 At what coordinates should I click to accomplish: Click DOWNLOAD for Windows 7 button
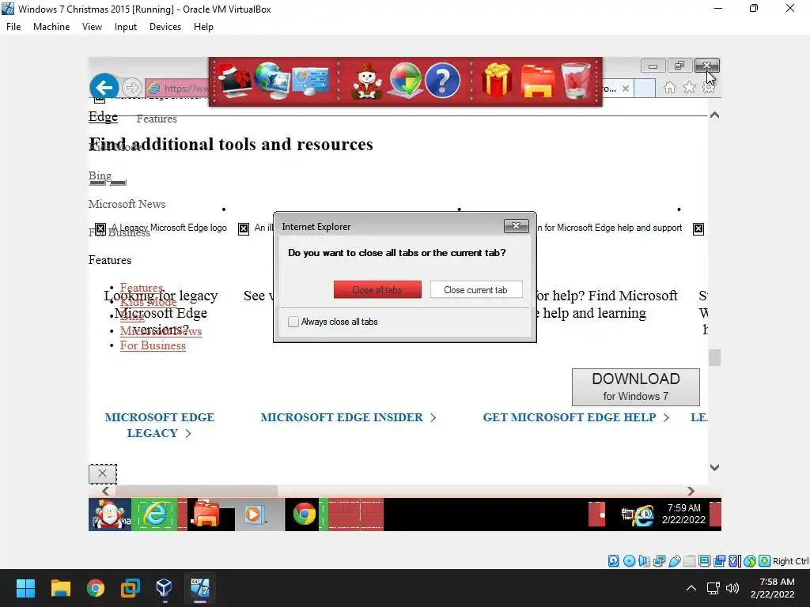[x=635, y=387]
